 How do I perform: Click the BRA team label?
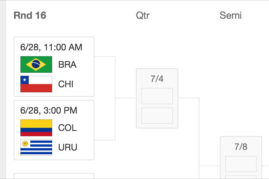click(x=67, y=65)
